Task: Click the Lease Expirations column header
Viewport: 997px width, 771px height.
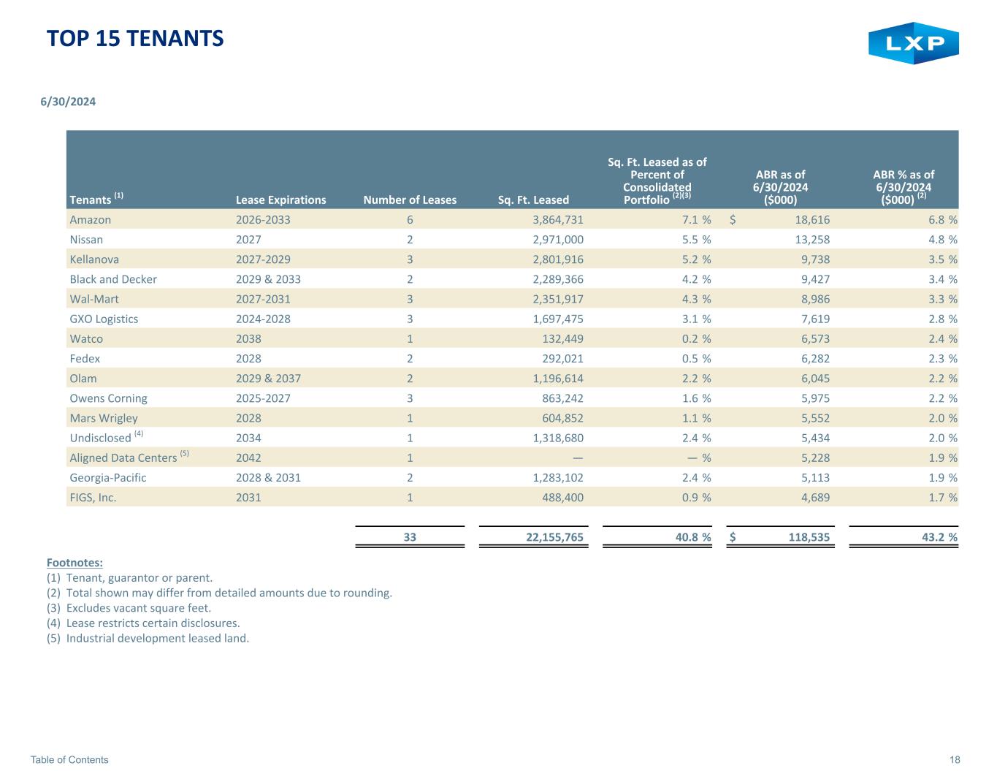Action: point(280,200)
